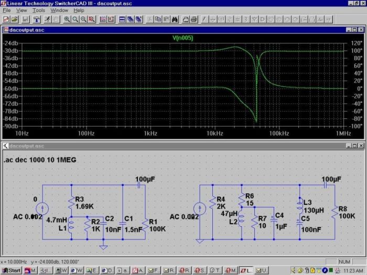Image resolution: width=367 pixels, height=275 pixels.
Task: Click the Run simulation icon
Action: click(x=47, y=19)
